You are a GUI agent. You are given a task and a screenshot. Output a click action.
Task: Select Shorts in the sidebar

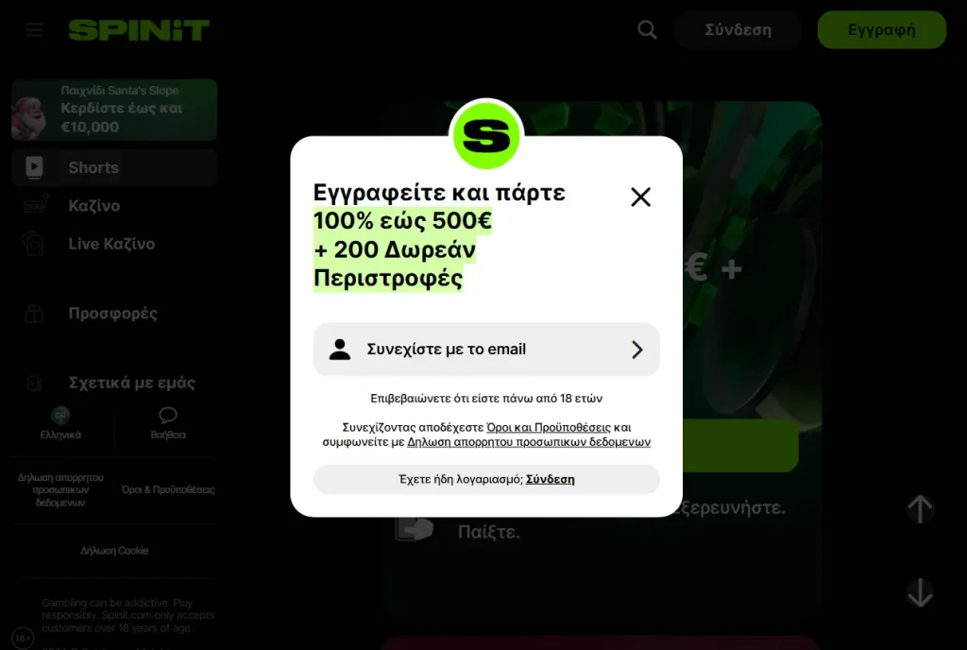point(114,168)
